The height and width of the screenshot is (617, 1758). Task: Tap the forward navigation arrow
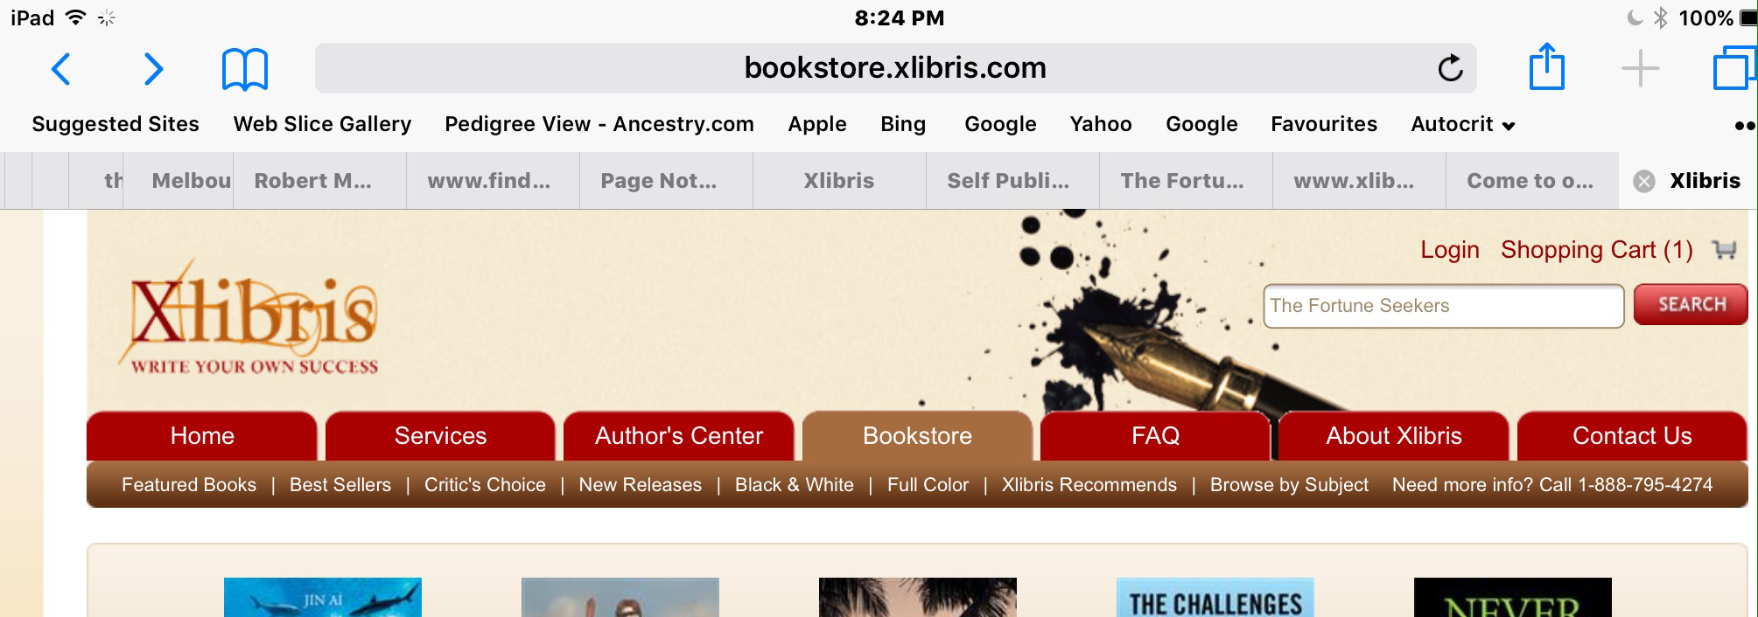click(x=153, y=69)
